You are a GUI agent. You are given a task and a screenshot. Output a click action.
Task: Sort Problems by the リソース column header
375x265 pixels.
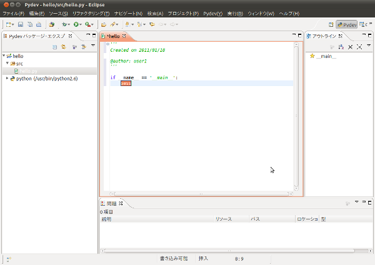click(231, 219)
